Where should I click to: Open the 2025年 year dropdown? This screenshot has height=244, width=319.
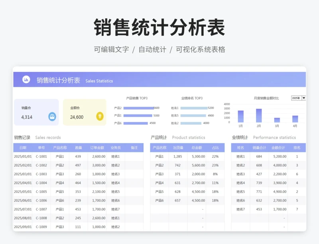303,98
